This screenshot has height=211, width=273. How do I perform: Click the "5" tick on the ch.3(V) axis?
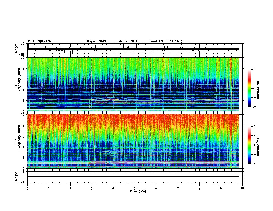click(24, 172)
